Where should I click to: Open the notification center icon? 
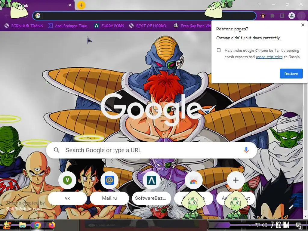click(x=298, y=226)
